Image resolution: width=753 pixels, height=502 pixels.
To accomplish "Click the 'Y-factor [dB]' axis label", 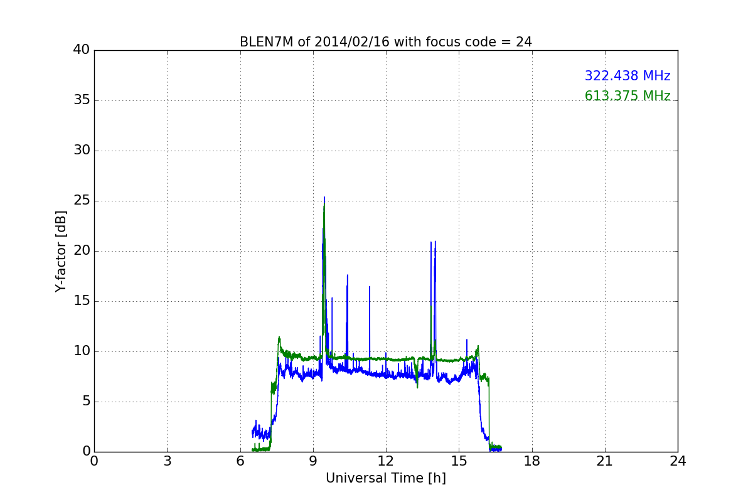I will click(61, 251).
